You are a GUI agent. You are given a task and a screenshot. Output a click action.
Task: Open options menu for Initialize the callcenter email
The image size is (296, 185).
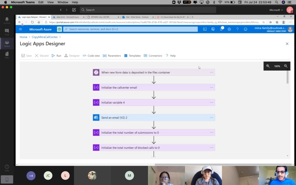212,87
